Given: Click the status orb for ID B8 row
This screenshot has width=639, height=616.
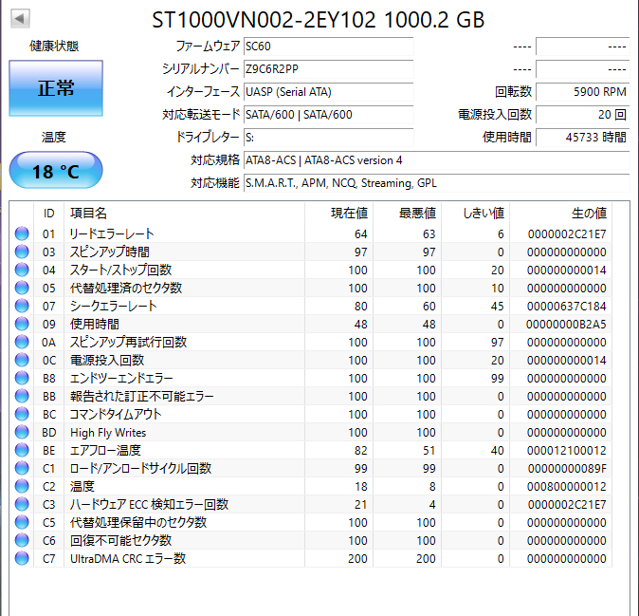Looking at the screenshot, I should pos(22,379).
